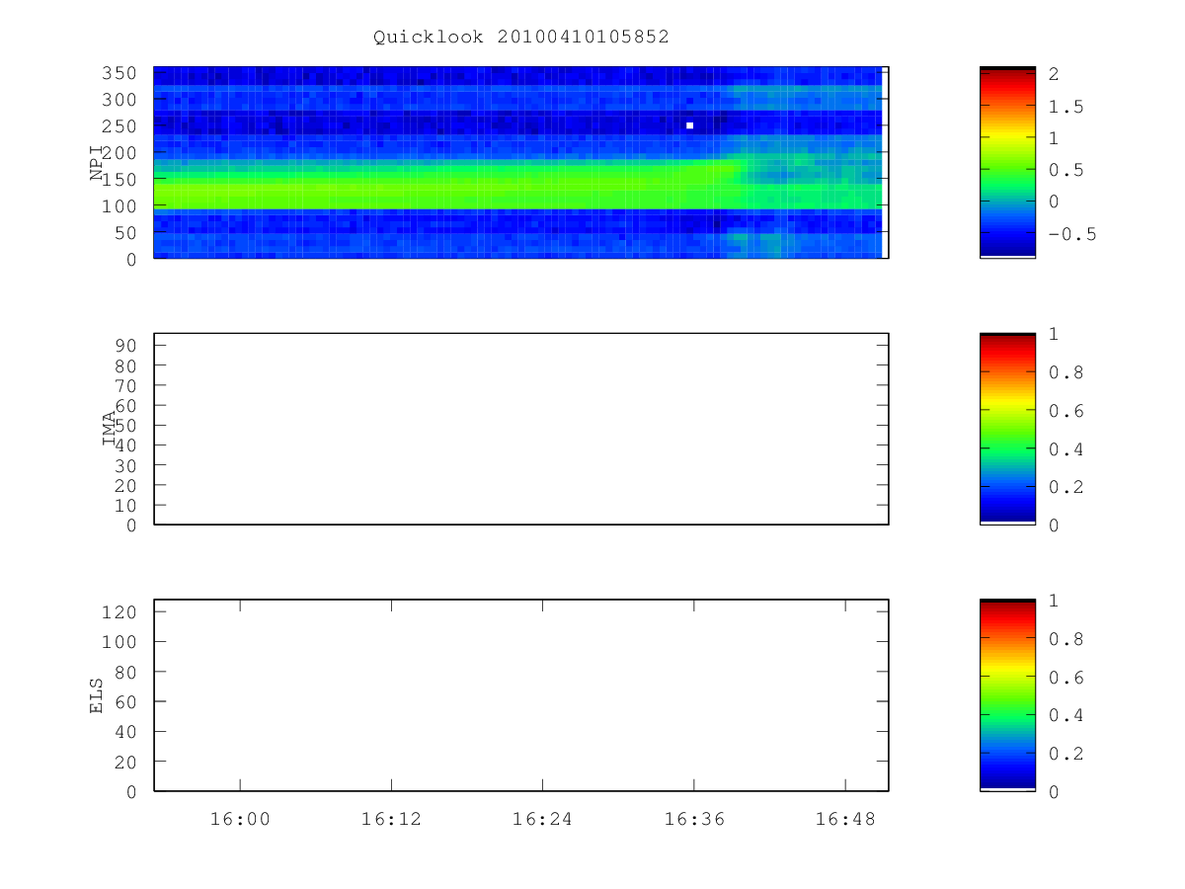Viewport: 1185px width, 889px height.
Task: Click the 0.6 label on ELS colorbar
Action: pyautogui.click(x=1066, y=678)
